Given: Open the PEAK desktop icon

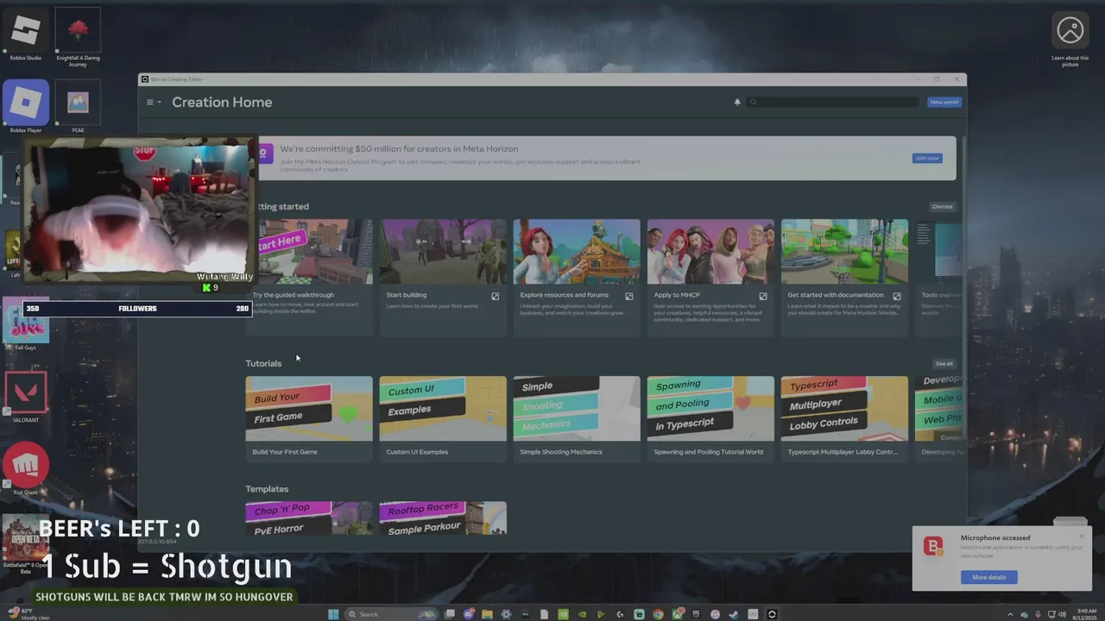Looking at the screenshot, I should (x=78, y=106).
